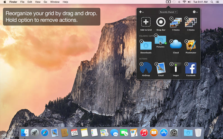The width and height of the screenshot is (223, 139).
Task: Click the Spotlight search icon
Action: (x=212, y=2)
